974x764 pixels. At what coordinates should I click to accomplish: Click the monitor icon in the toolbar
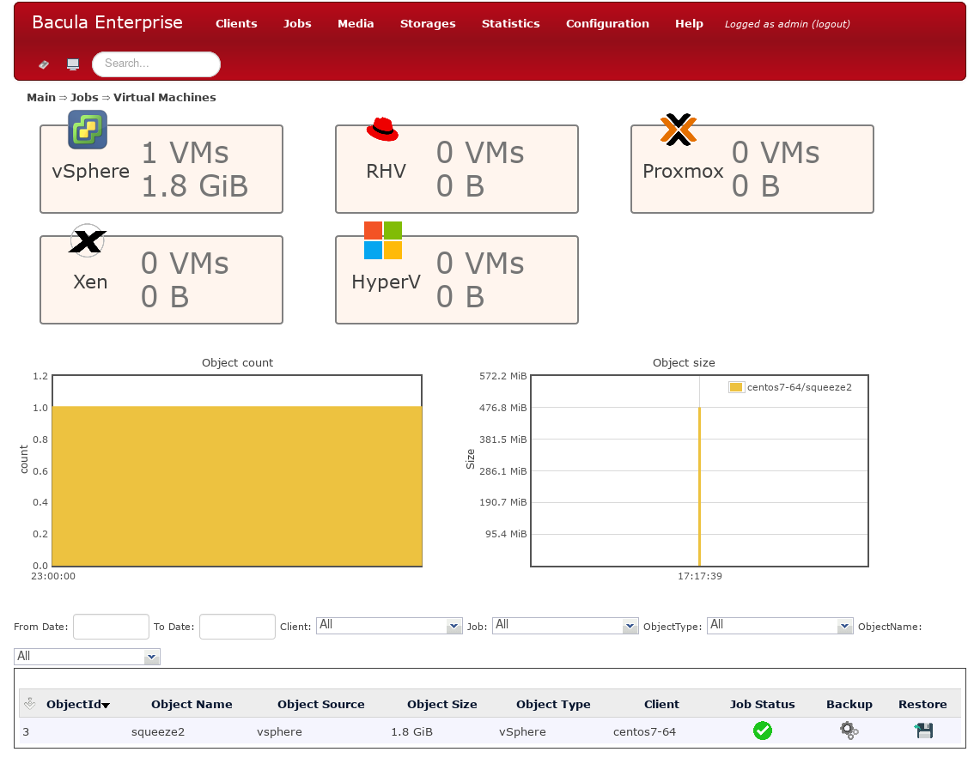point(72,64)
